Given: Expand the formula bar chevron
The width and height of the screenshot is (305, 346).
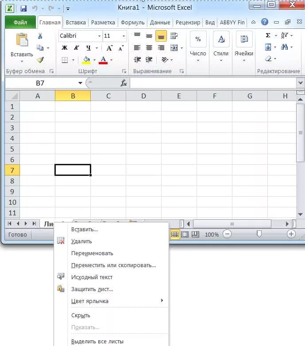Looking at the screenshot, I should click(301, 83).
